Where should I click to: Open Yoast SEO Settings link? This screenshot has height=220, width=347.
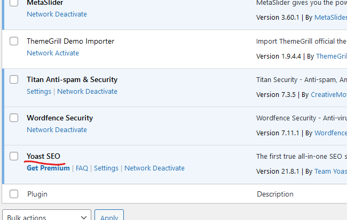point(106,168)
